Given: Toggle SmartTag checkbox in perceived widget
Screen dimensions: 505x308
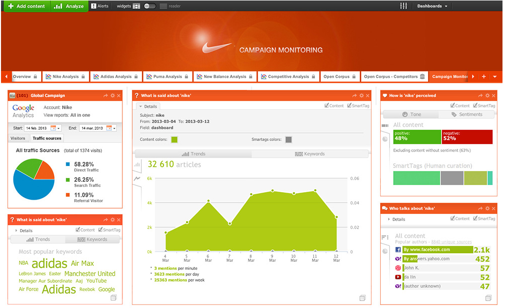Looking at the screenshot, I should pyautogui.click(x=484, y=106).
